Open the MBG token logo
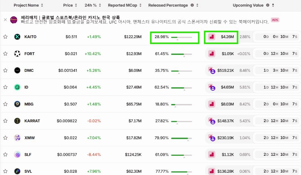This screenshot has height=175, width=301. [17, 104]
